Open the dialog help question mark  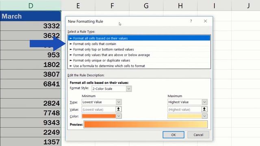tap(191, 21)
